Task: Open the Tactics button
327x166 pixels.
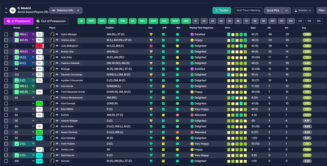Action: [x=222, y=10]
